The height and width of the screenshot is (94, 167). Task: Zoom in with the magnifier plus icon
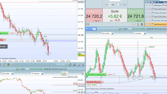(x=82, y=65)
